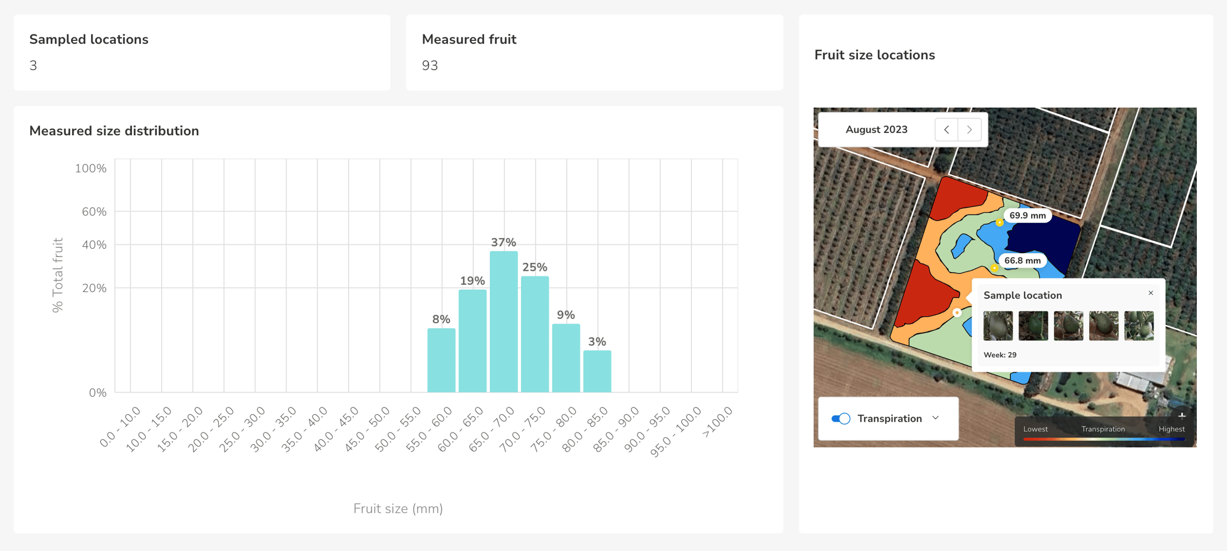Go to the next month on map
The height and width of the screenshot is (551, 1227).
point(969,130)
